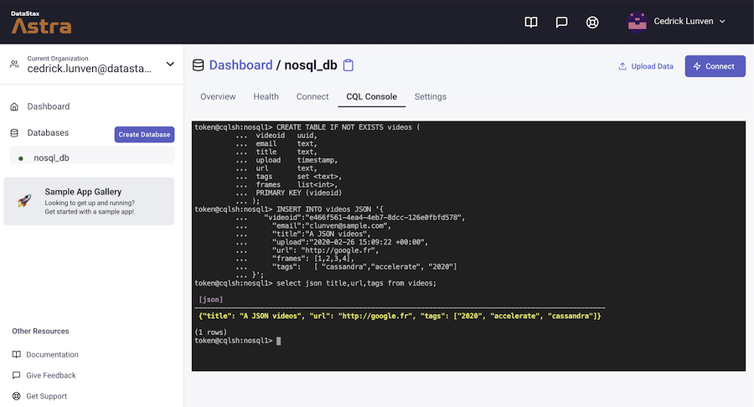
Task: Click the Databases cylinder icon in sidebar
Action: click(x=14, y=133)
